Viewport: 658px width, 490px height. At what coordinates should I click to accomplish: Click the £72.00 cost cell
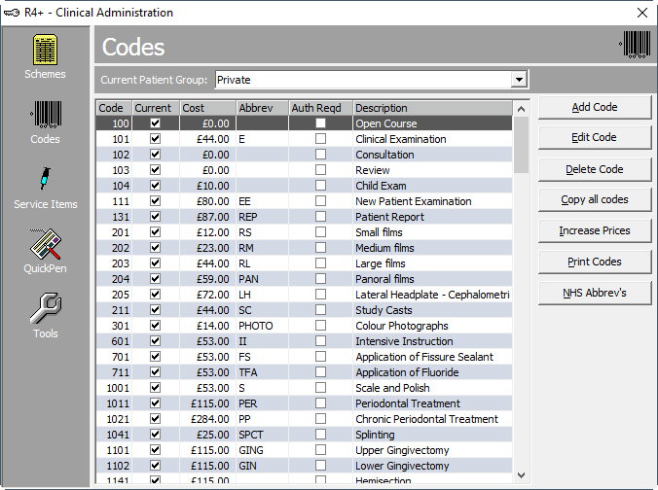point(207,295)
